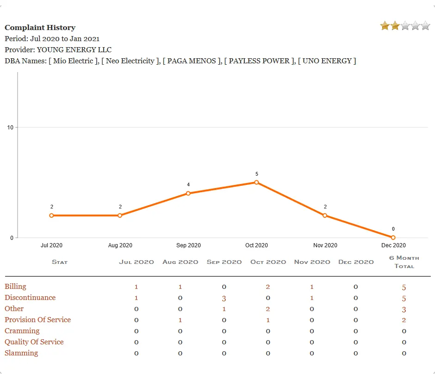This screenshot has width=435, height=379.
Task: Click the Sep 2020 data point showing 4
Action: pos(188,193)
